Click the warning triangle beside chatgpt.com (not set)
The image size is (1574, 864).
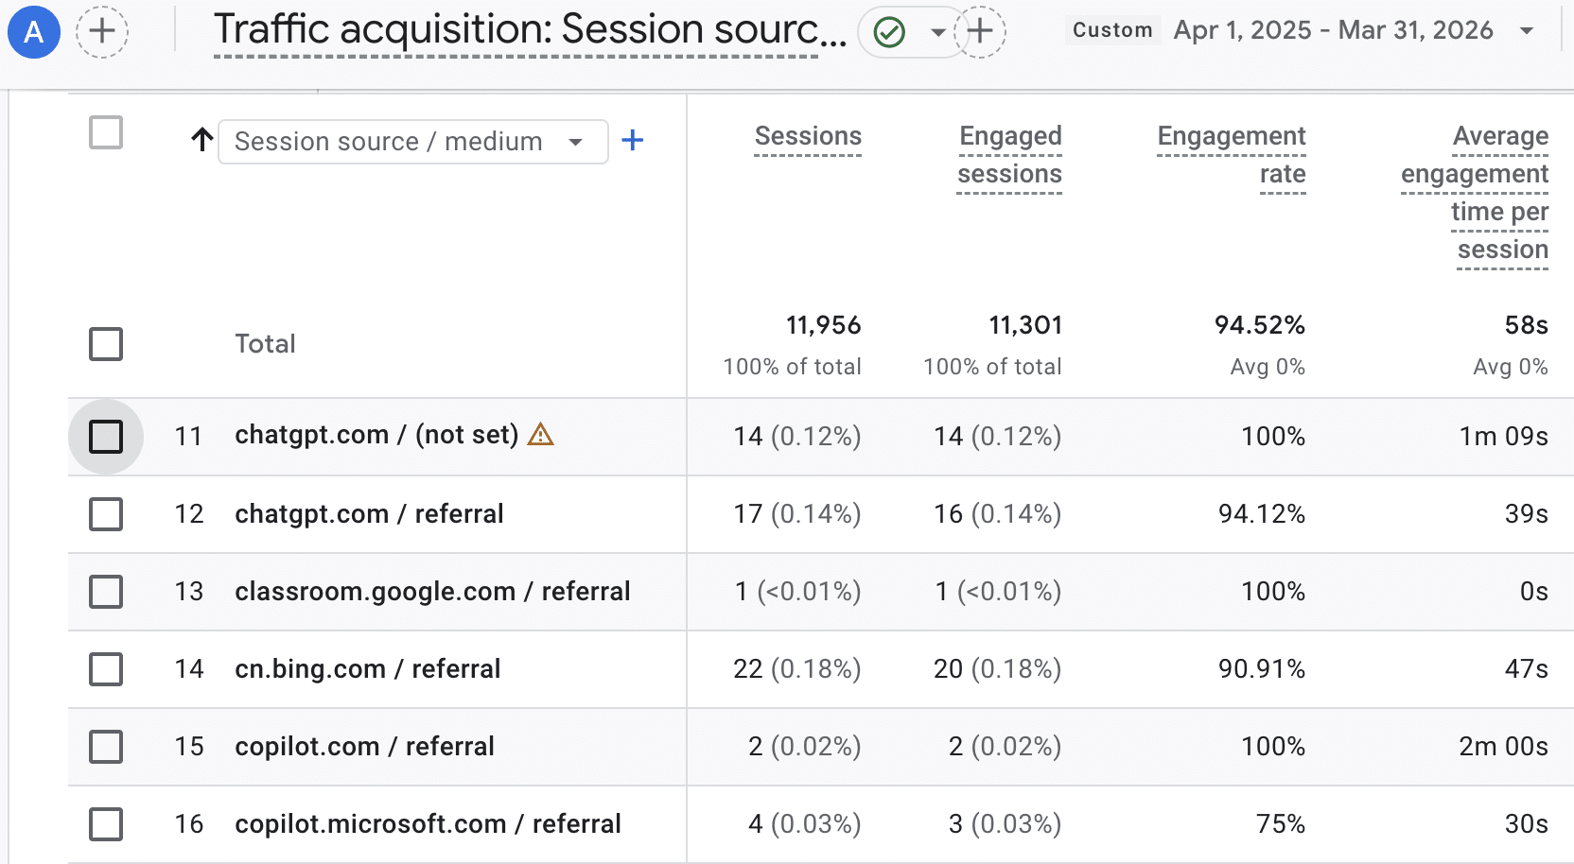pos(540,435)
